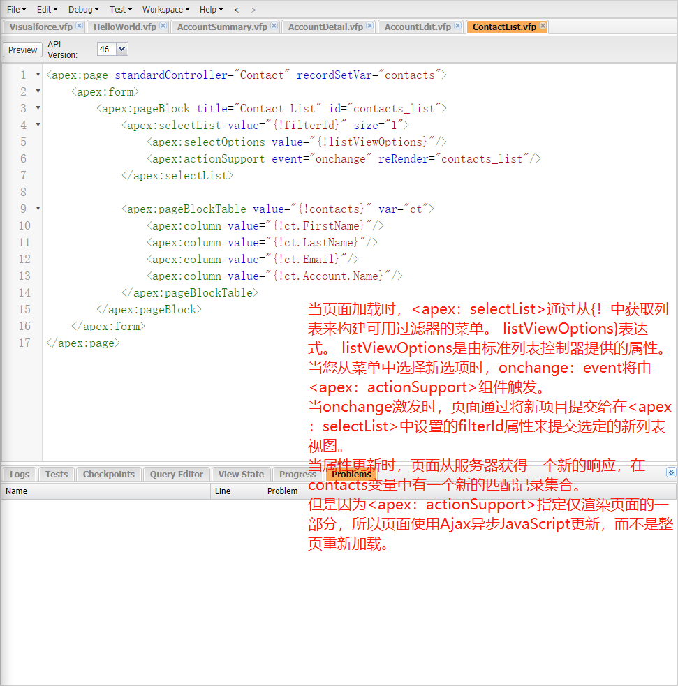Sort by the Line column header
Image resolution: width=678 pixels, height=686 pixels.
237,491
